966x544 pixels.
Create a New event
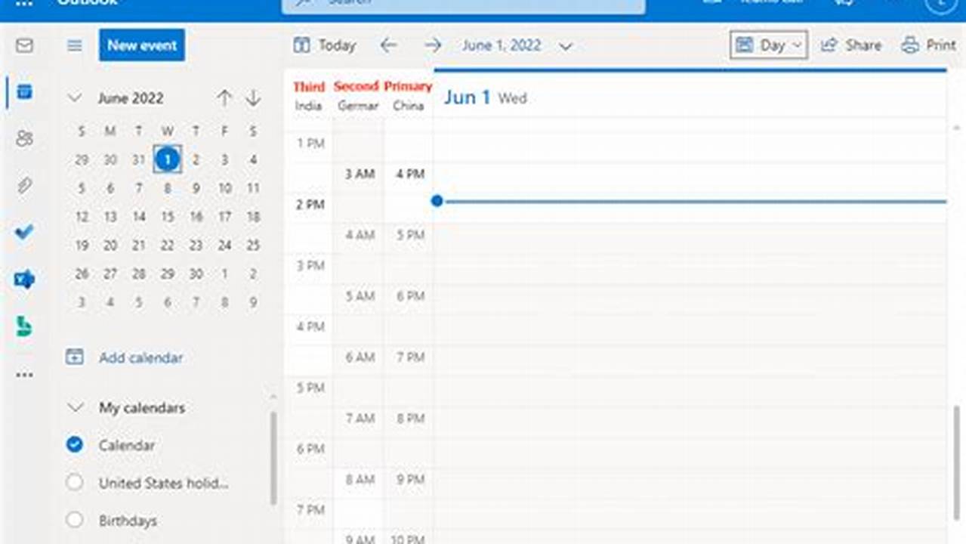(x=141, y=45)
